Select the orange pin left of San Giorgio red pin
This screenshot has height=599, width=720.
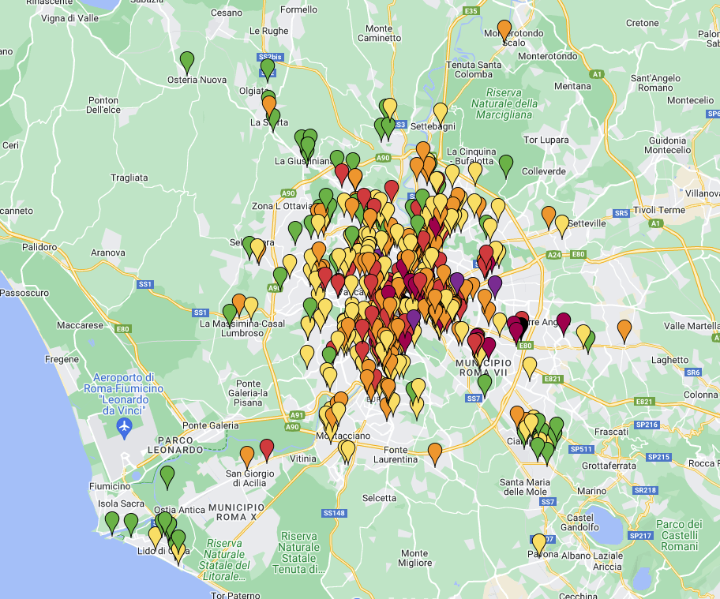(x=247, y=456)
